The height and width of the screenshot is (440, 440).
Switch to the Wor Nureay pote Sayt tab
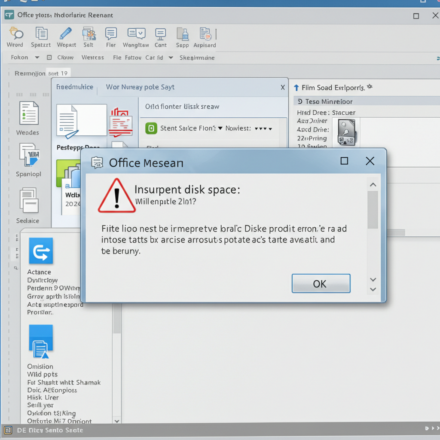coord(140,87)
